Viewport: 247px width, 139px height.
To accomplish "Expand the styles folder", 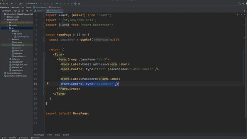I will pos(12,34).
